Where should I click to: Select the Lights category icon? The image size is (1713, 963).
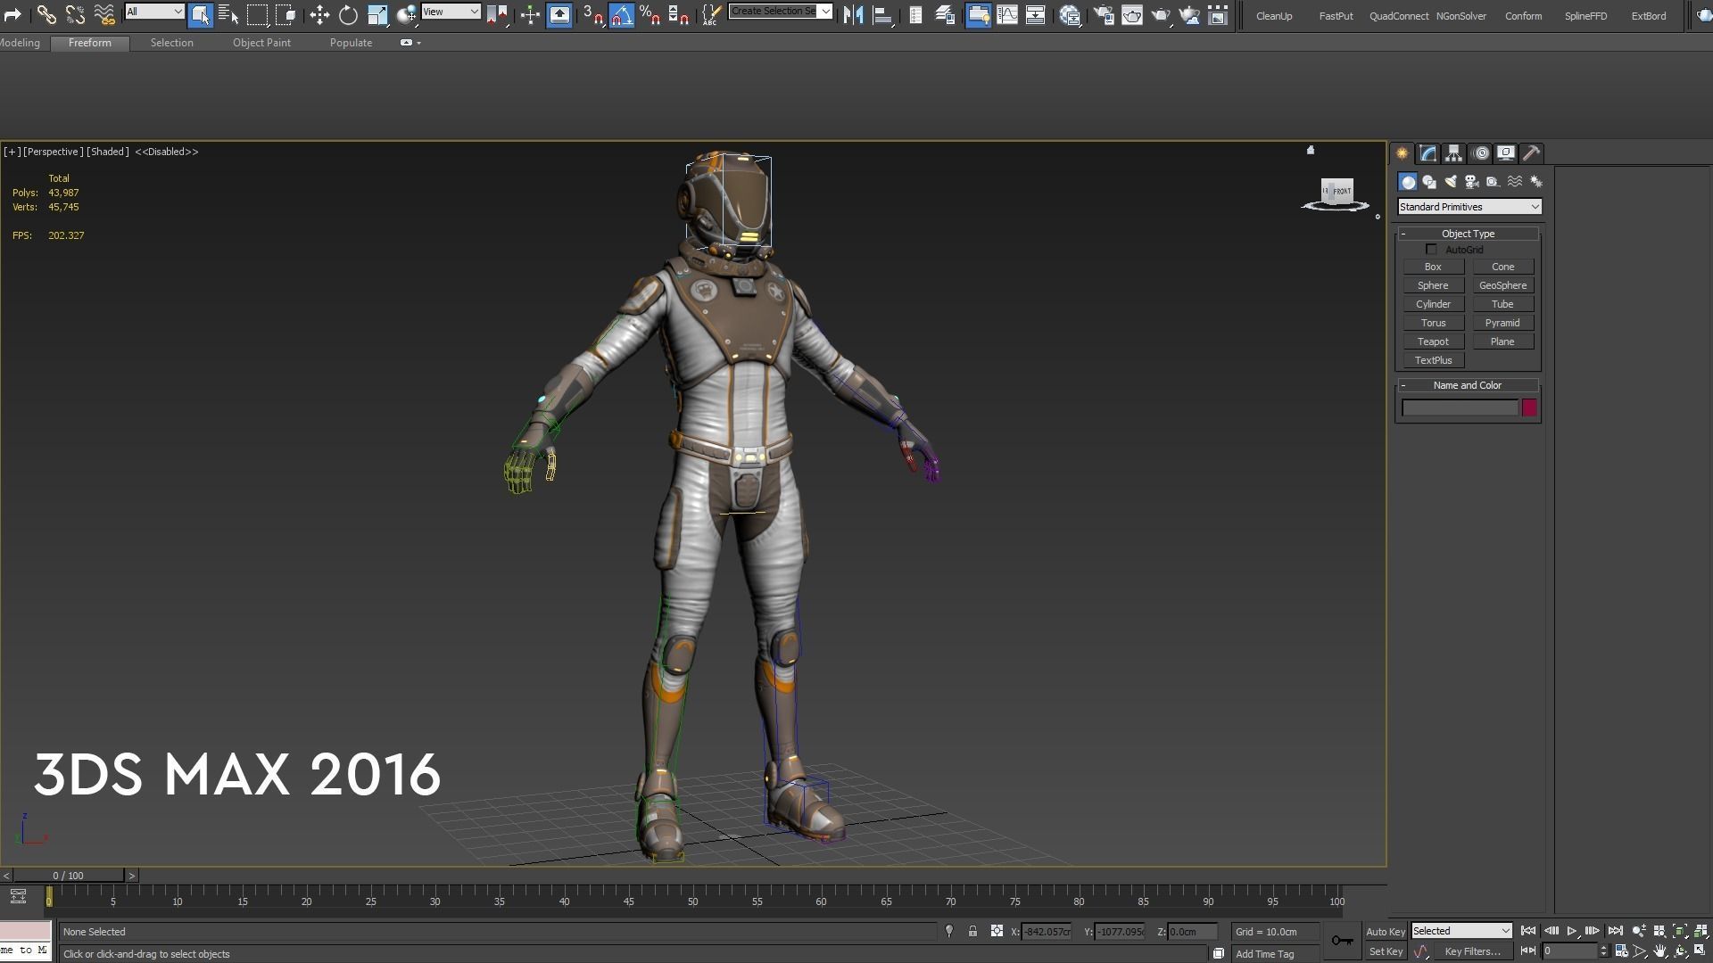tap(1451, 182)
